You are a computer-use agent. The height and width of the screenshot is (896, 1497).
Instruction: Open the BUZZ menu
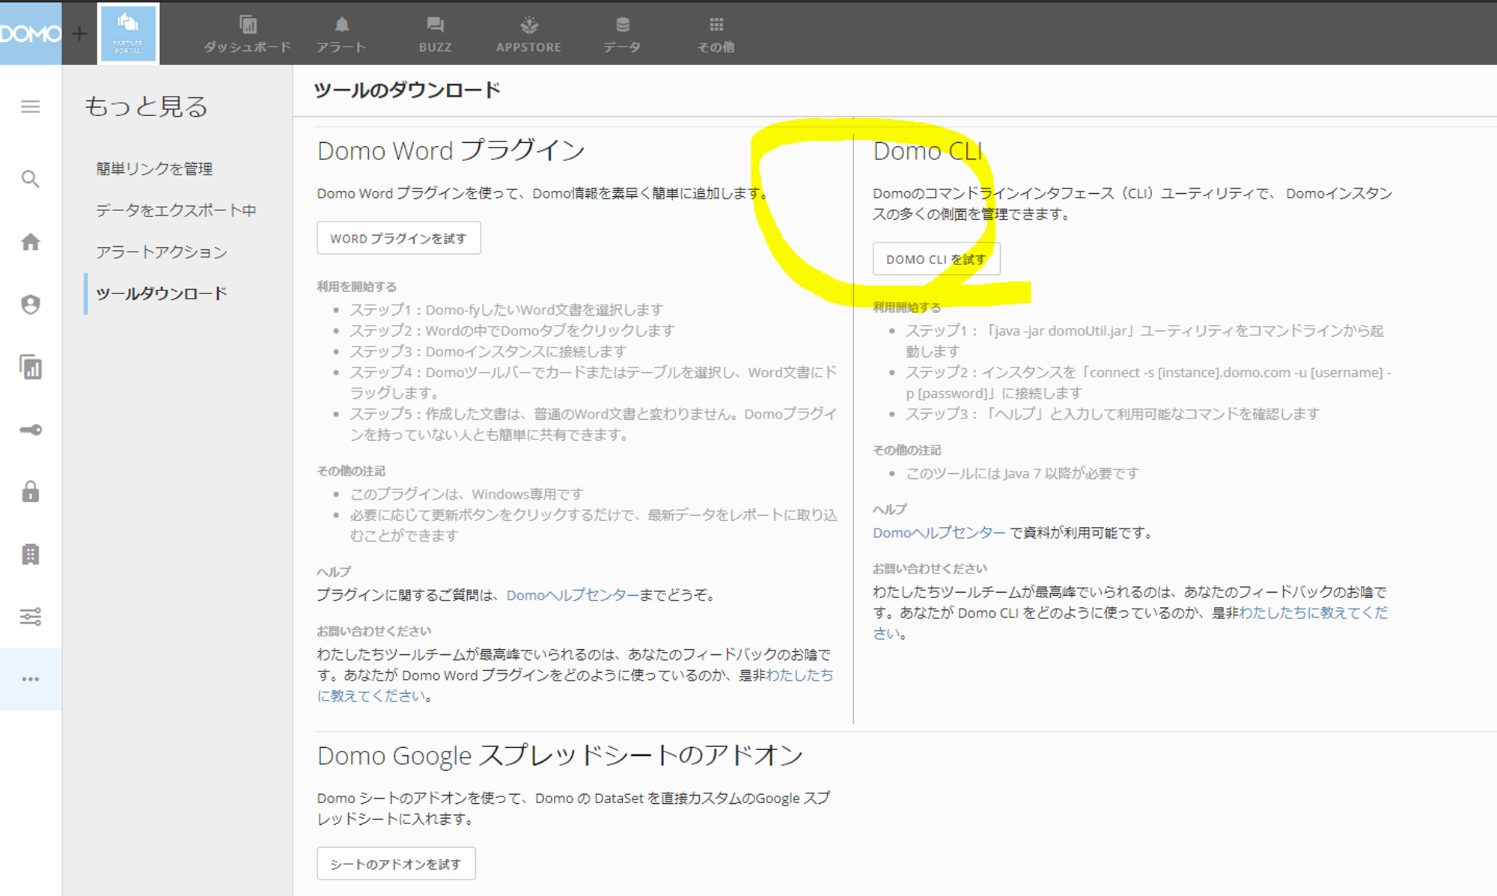tap(435, 34)
